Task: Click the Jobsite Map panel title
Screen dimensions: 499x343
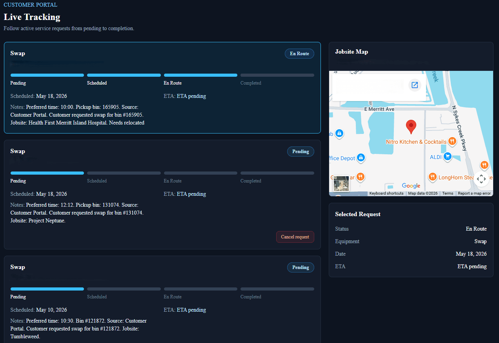Action: 351,52
